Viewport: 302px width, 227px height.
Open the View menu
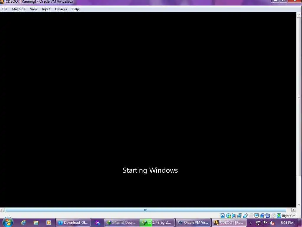click(x=34, y=9)
